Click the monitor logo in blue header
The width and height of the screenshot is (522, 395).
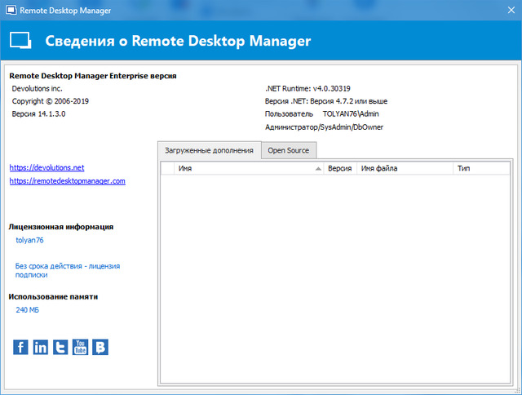20,41
